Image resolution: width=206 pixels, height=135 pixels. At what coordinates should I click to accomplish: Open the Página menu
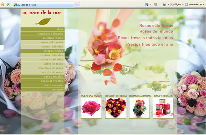[177, 5]
